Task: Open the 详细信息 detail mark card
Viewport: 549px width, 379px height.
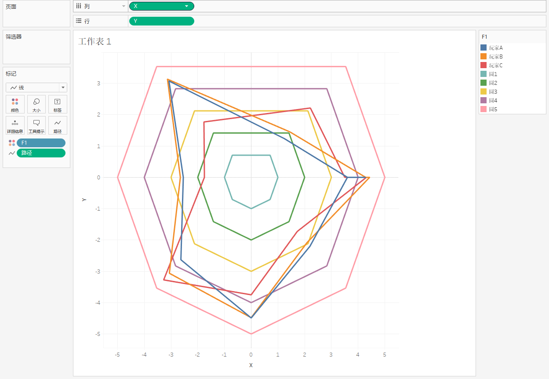Action: (x=15, y=125)
